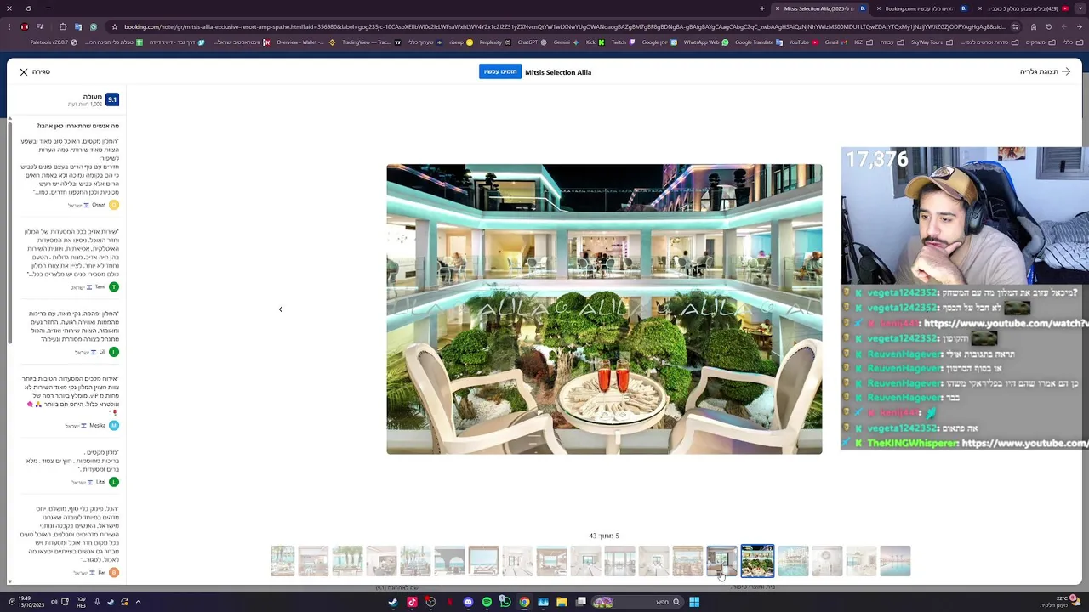Switch to Chrome in the taskbar
This screenshot has height=612, width=1089.
coord(524,602)
